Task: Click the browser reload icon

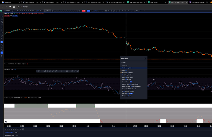Action: coord(10,7)
